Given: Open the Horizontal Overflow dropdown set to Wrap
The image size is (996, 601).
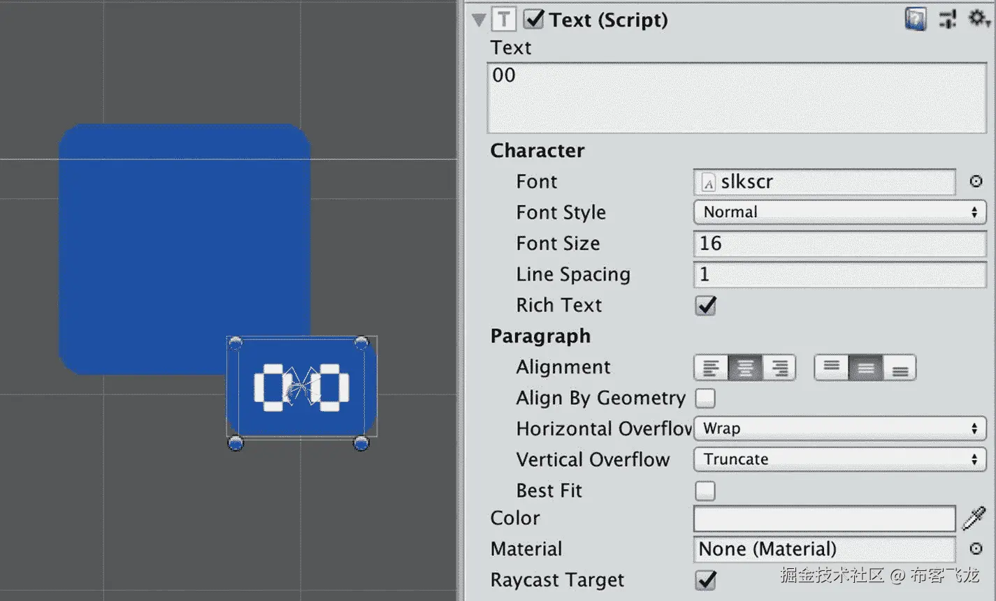Looking at the screenshot, I should [839, 429].
